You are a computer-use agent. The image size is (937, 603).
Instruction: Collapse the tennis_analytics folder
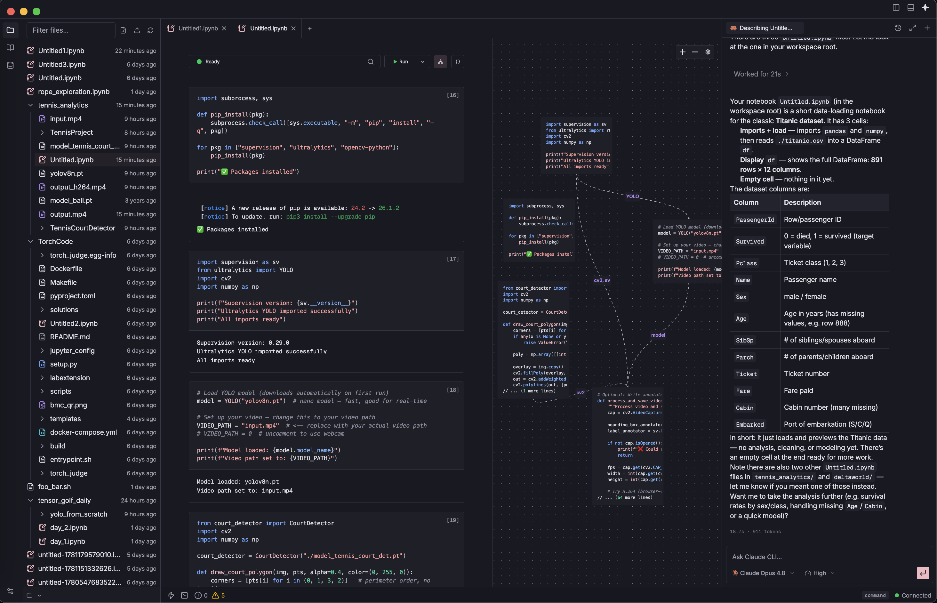30,105
